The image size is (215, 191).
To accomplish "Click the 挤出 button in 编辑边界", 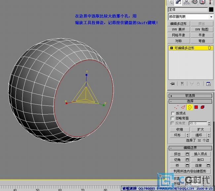I will [177, 154].
